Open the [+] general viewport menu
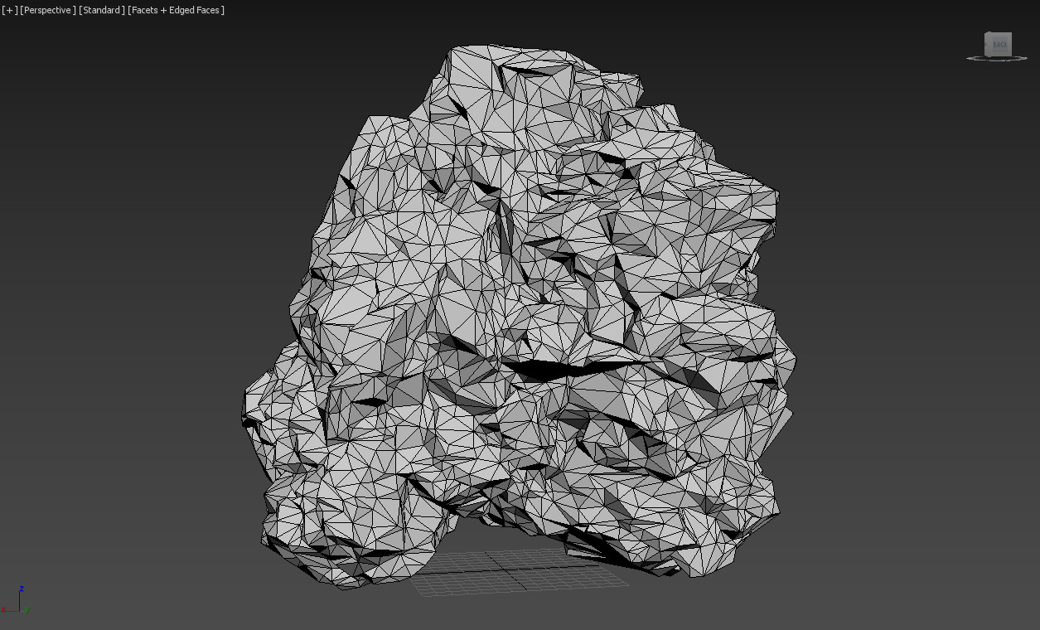 coord(10,9)
